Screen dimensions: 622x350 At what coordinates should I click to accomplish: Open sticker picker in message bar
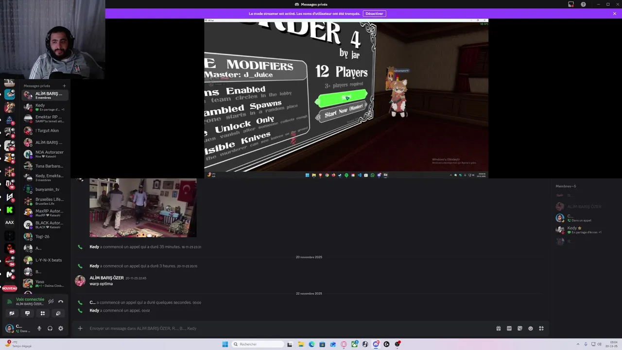point(520,329)
